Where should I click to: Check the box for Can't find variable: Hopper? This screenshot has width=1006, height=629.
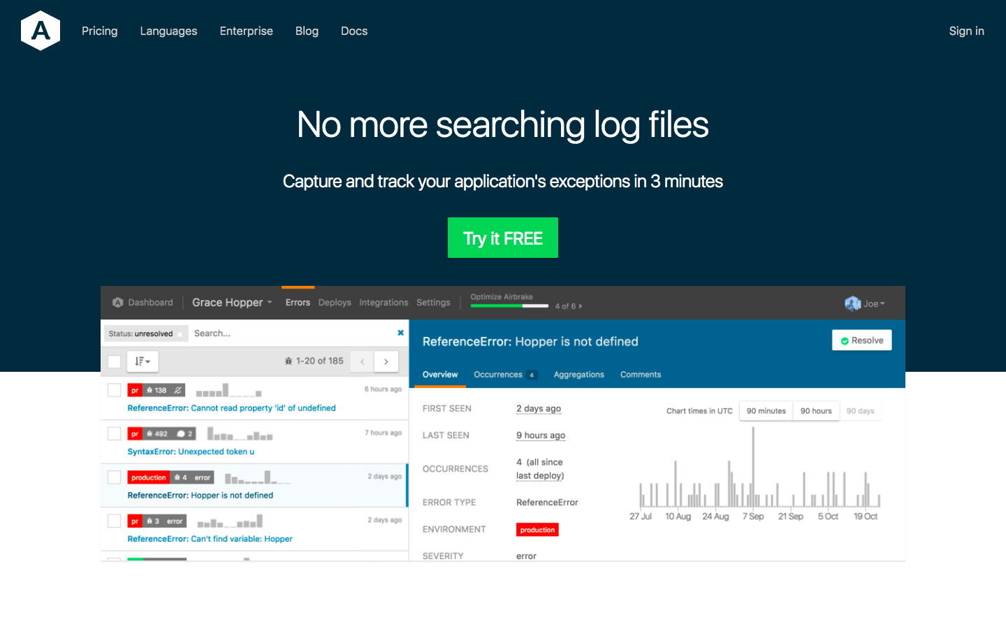pyautogui.click(x=114, y=521)
